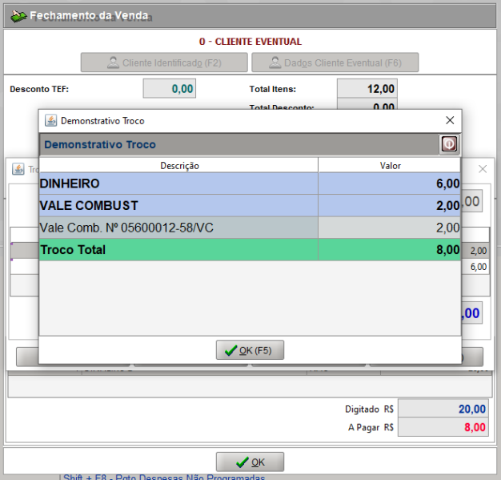Select the Troco Total row
Image resolution: width=501 pixels, height=480 pixels.
click(x=179, y=250)
